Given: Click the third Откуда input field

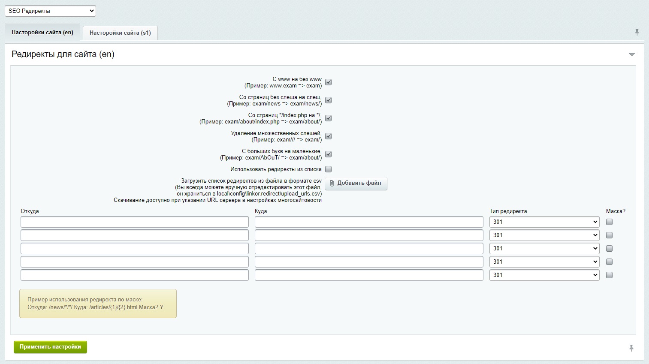Looking at the screenshot, I should [135, 248].
